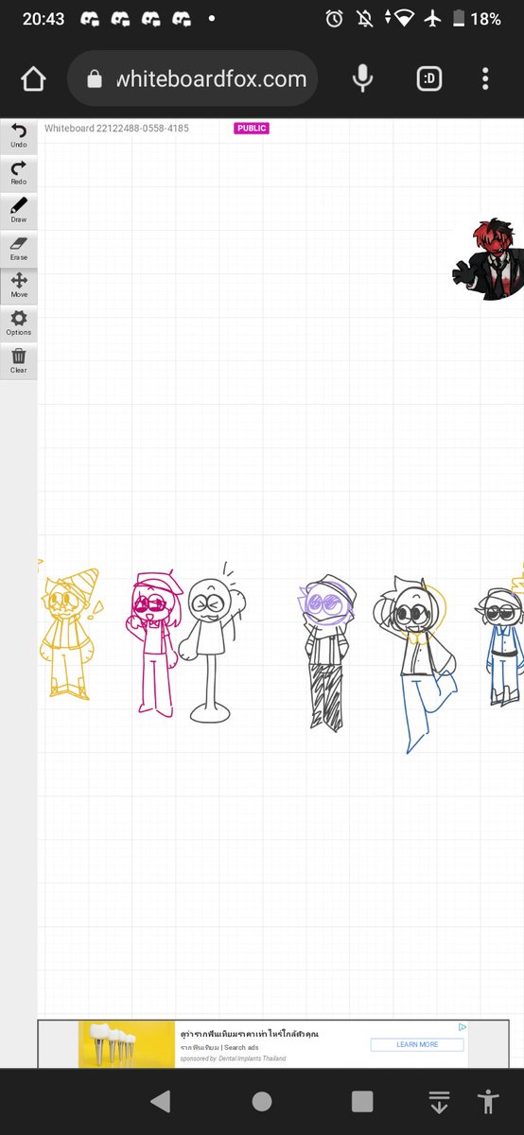Tap the first Discord notification icon
Viewport: 524px width, 1135px height.
(x=89, y=18)
